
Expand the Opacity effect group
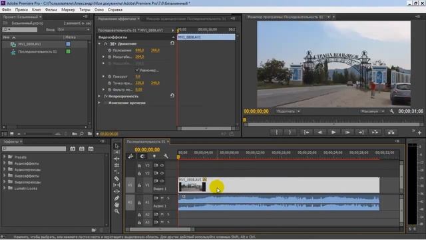(x=99, y=96)
